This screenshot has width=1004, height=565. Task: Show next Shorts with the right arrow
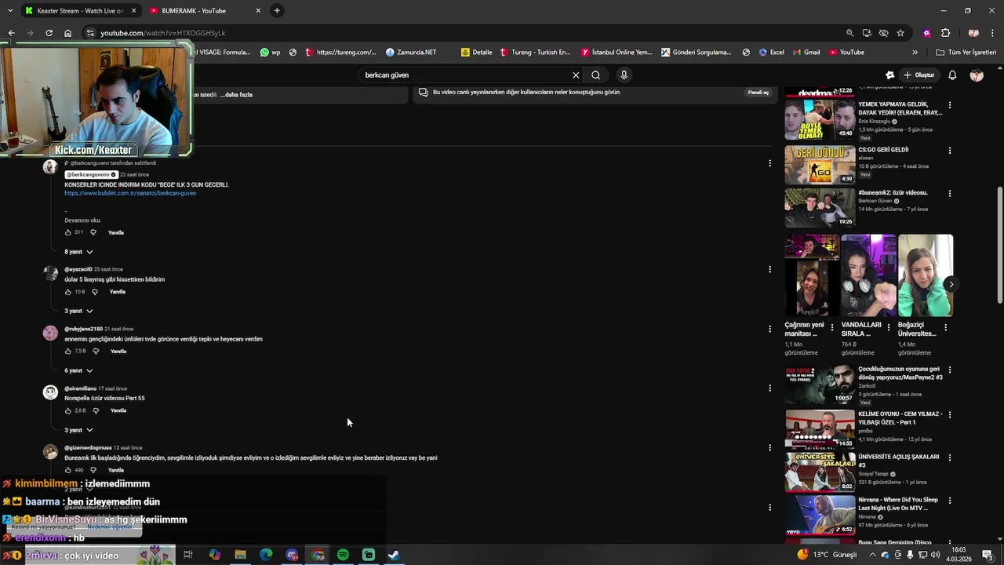[951, 284]
